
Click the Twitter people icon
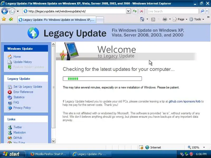tap(10, 127)
